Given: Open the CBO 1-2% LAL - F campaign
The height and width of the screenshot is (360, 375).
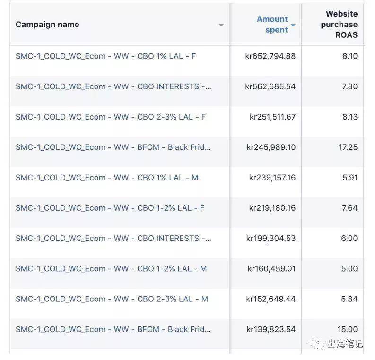Looking at the screenshot, I should (110, 208).
